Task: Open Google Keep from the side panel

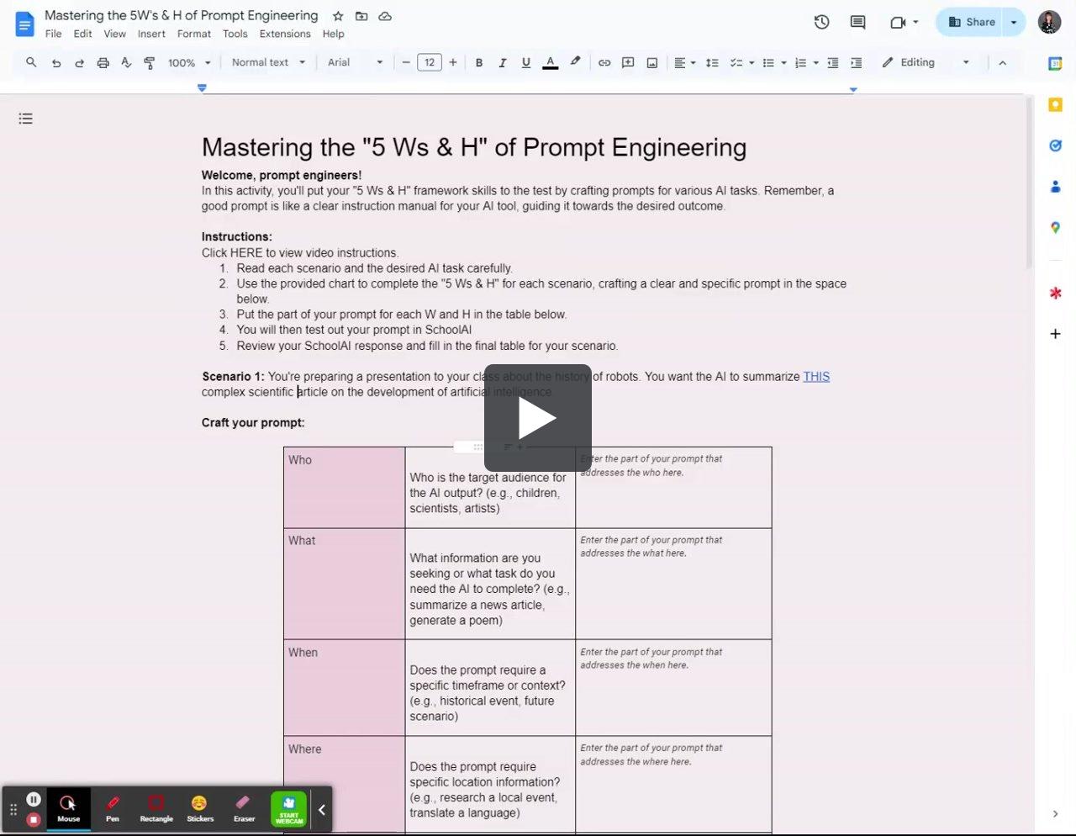Action: 1055,104
